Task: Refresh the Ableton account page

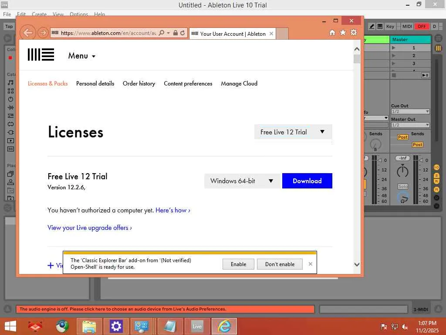Action: tap(182, 33)
